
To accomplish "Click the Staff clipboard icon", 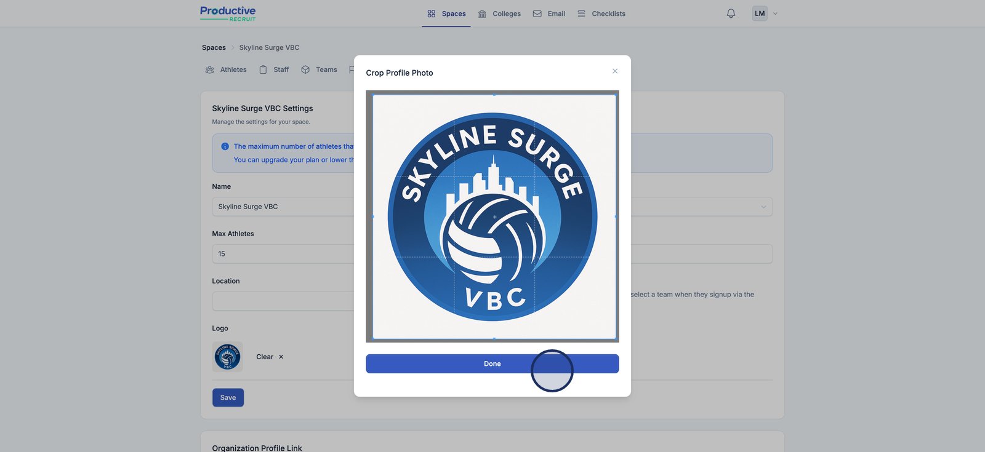I will (263, 69).
